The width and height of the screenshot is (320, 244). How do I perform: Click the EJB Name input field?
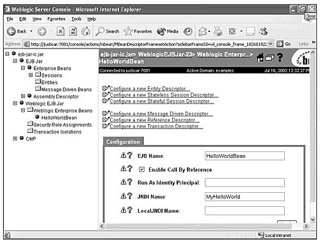click(244, 156)
